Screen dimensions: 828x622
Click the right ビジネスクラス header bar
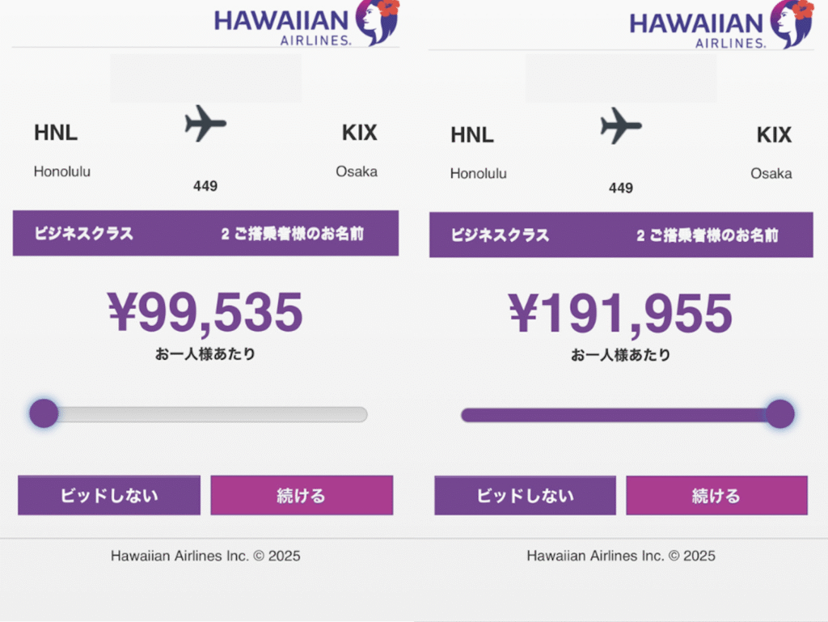click(621, 235)
